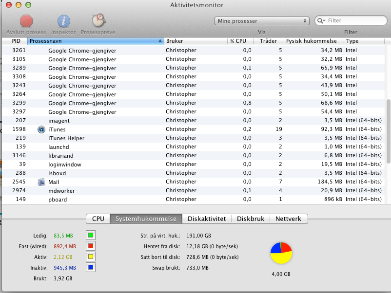This screenshot has width=391, height=293.
Task: Click the Avslutt prosess stop icon
Action: [x=26, y=21]
